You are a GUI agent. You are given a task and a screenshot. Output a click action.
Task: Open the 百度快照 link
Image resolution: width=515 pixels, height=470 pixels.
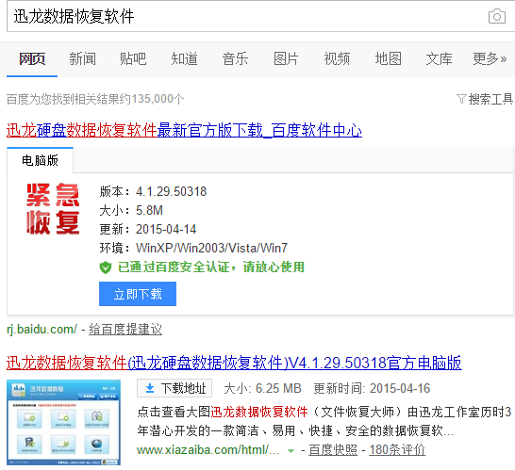tap(333, 450)
